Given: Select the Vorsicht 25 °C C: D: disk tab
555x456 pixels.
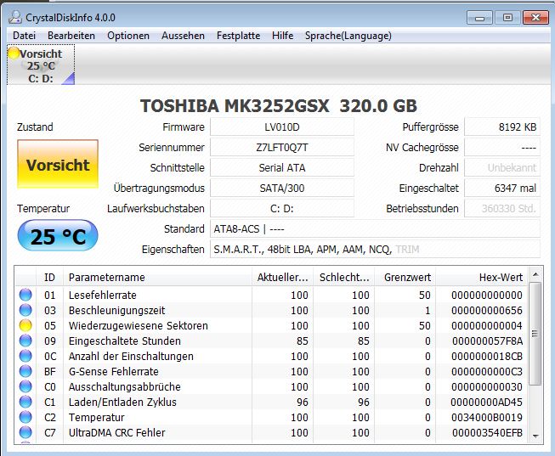Looking at the screenshot, I should click(41, 65).
